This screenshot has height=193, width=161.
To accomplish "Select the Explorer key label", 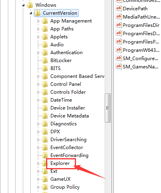I will pos(60,163).
